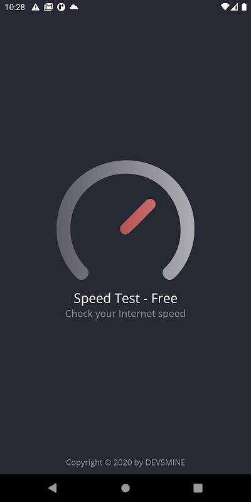Image resolution: width=251 pixels, height=502 pixels.
Task: Tap the cloud notification icon
Action: [x=74, y=7]
